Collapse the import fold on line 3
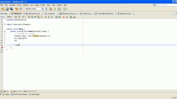Viewport: 177px width, 99px height. click(5, 24)
